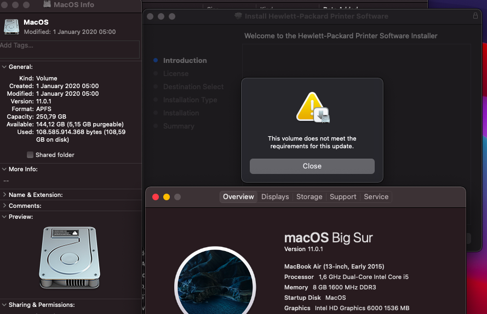The width and height of the screenshot is (487, 314).
Task: Collapse the Sharing & Permissions section
Action: click(x=4, y=305)
